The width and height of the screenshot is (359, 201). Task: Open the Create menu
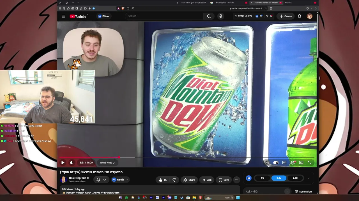pos(286,16)
